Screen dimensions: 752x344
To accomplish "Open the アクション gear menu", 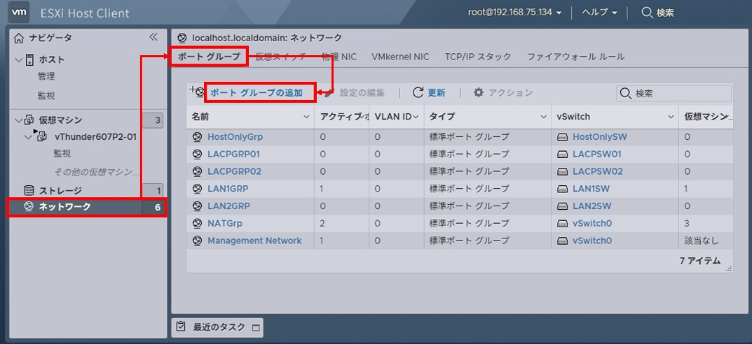I will coord(503,93).
